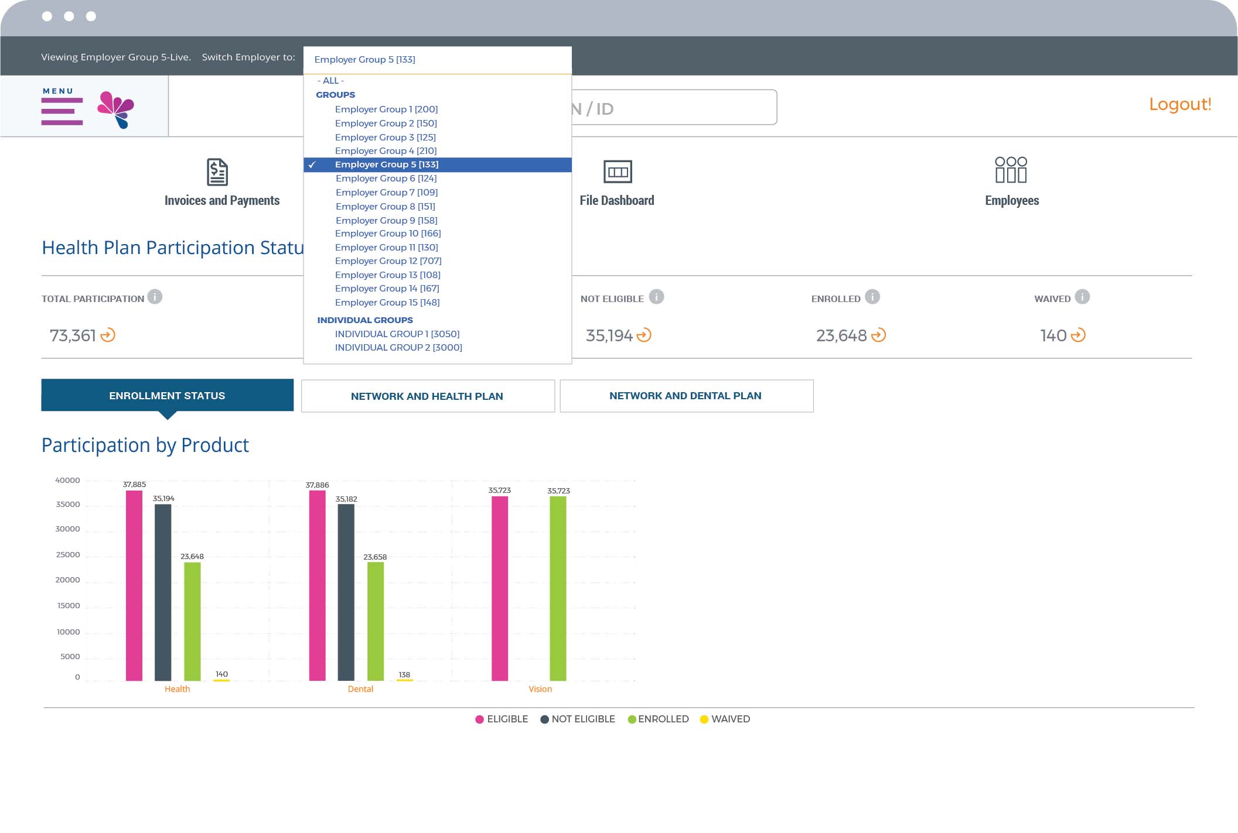
Task: Select the ENROLLMENT STATUS button
Action: (x=167, y=395)
